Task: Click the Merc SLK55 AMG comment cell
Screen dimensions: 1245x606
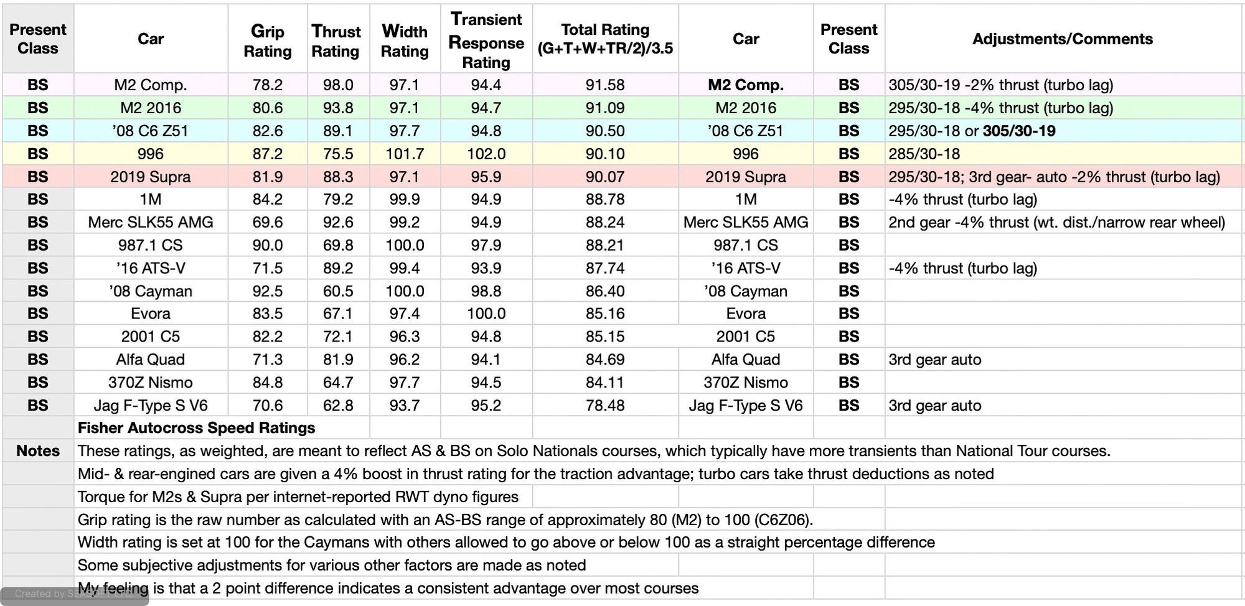Action: click(x=1056, y=222)
